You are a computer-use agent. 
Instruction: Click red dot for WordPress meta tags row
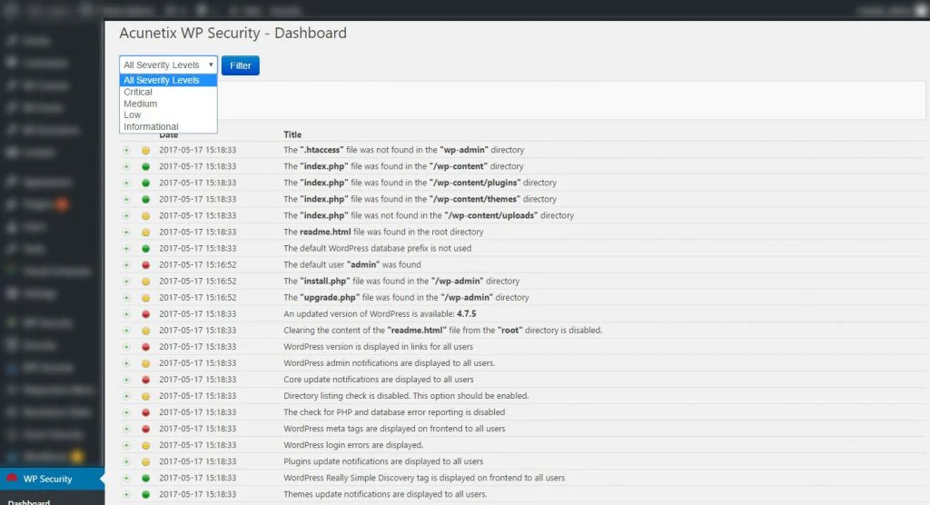[145, 429]
